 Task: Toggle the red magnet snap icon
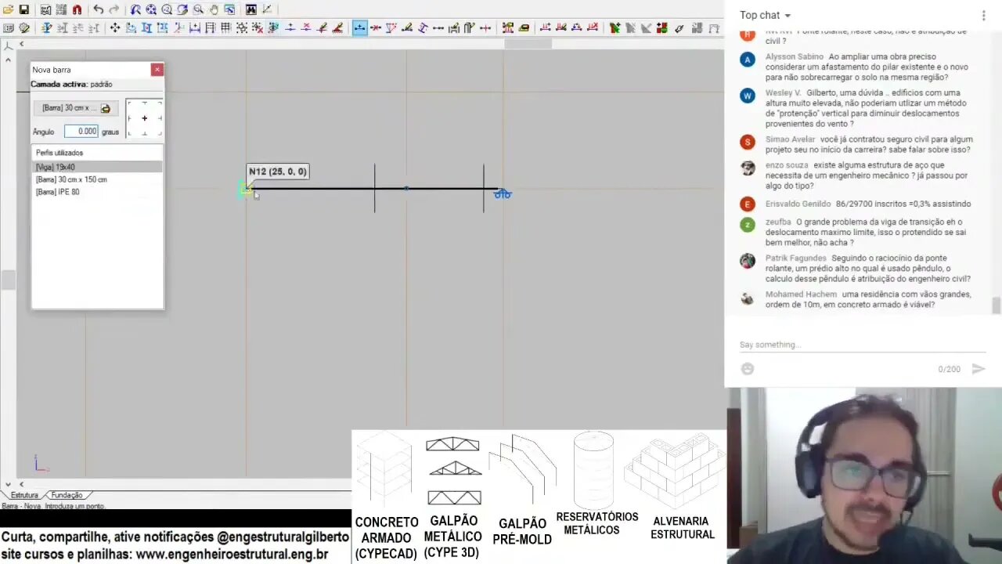(x=77, y=9)
